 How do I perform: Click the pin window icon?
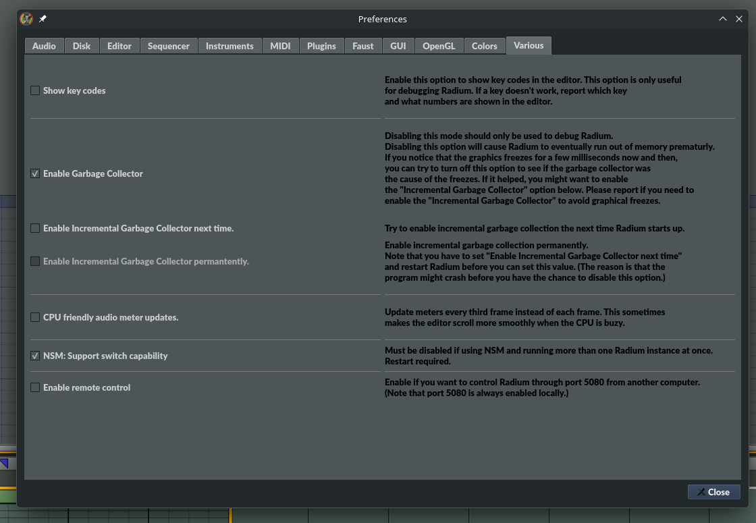[x=43, y=19]
